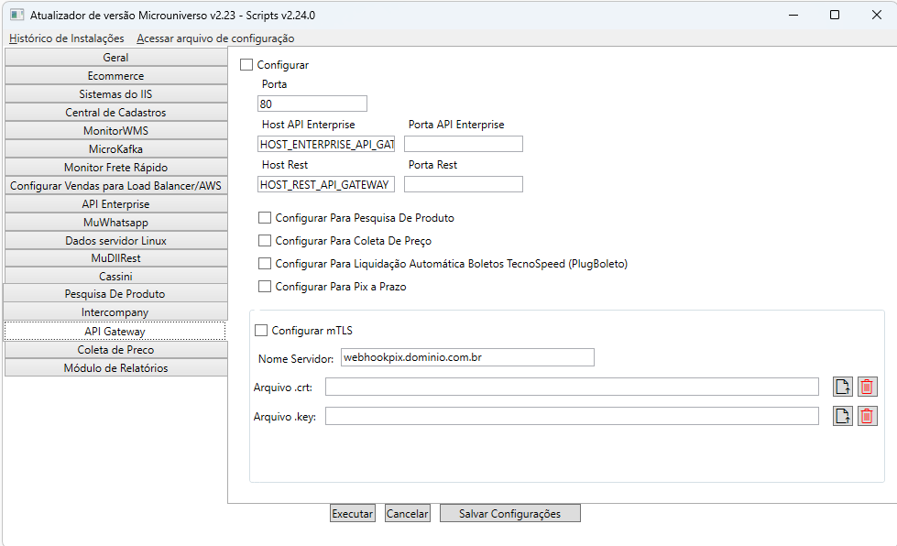Open the Cassini tab
897x546 pixels.
[116, 276]
